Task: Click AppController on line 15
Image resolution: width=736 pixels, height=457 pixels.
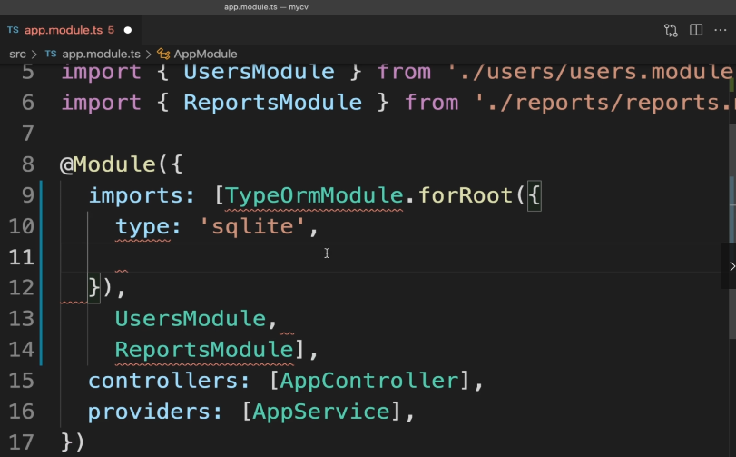Action: (x=369, y=381)
